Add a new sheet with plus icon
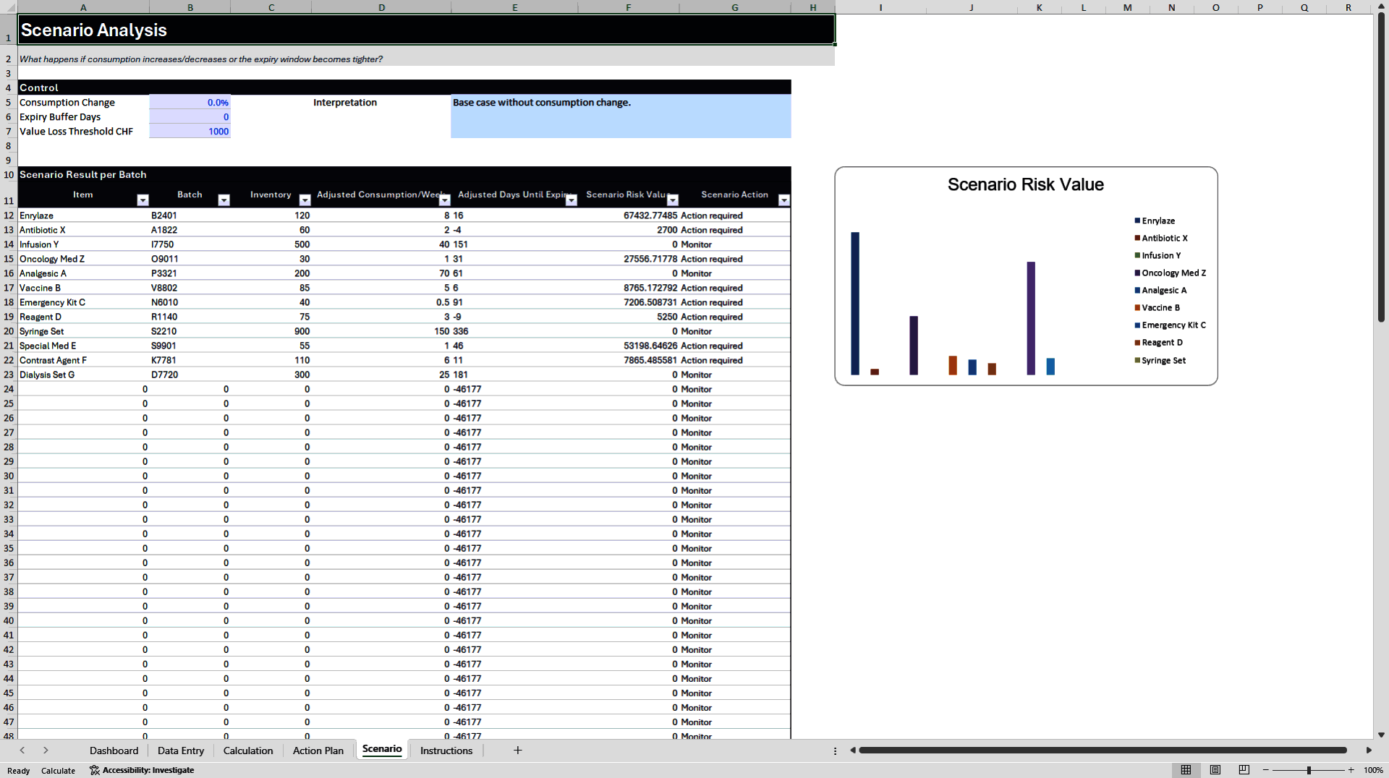 click(517, 751)
